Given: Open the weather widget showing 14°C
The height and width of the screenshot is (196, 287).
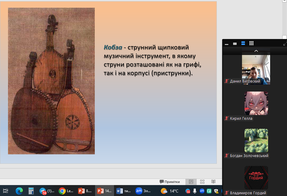Looking at the screenshot, I should (170, 191).
